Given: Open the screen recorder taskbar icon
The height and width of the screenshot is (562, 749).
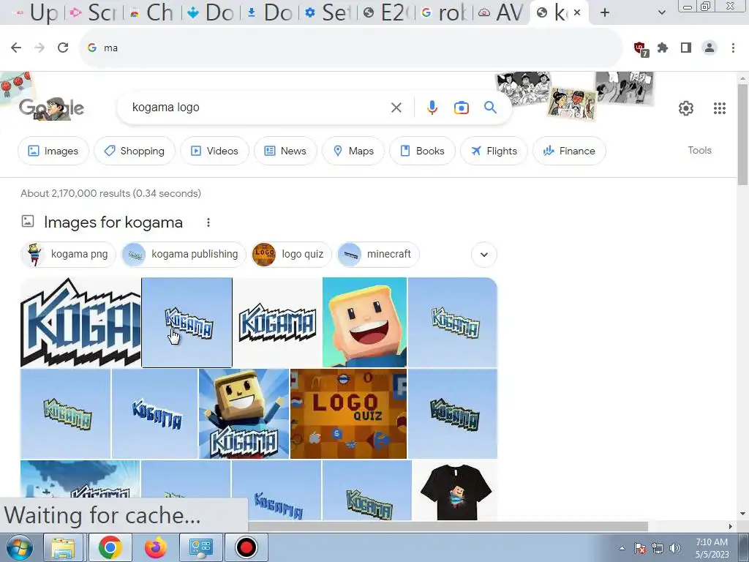Looking at the screenshot, I should tap(246, 547).
